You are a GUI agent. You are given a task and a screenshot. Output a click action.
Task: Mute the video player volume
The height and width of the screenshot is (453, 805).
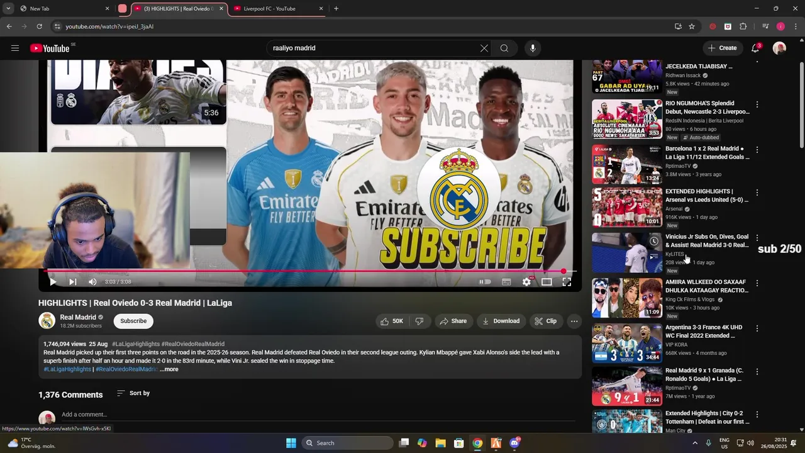pyautogui.click(x=92, y=282)
